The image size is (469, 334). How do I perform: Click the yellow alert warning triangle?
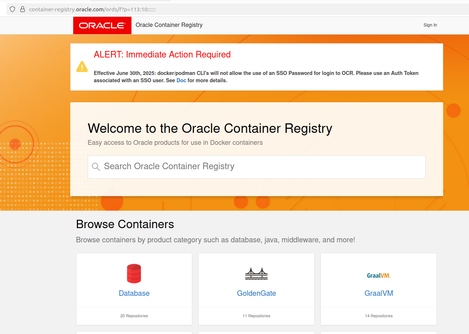click(82, 67)
